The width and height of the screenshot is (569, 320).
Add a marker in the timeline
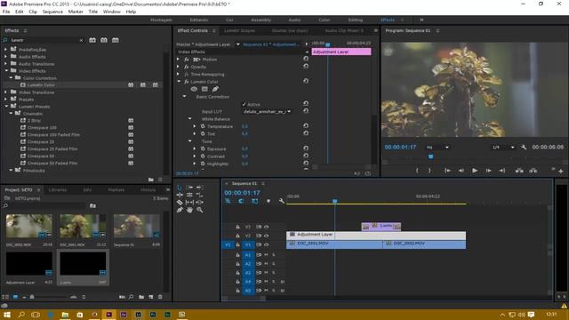268,201
